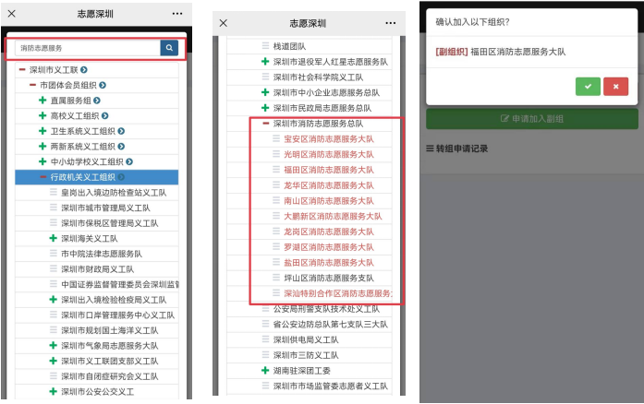Expand the 深圳海关义工队 node
Screen dimensions: 644x404
(53, 238)
